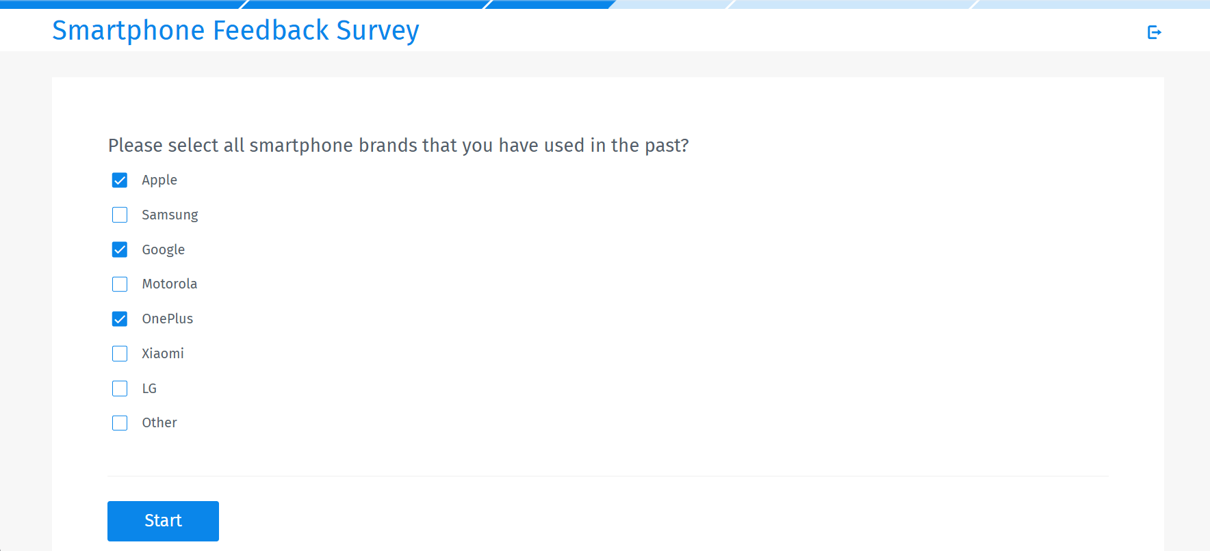Screen dimensions: 1210x551
Task: Click the Smartphone Feedback Survey title
Action: [x=235, y=31]
